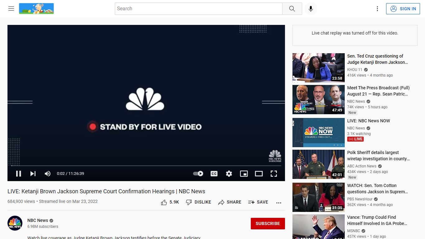This screenshot has height=239, width=425.
Task: Open more actions ellipsis below video
Action: pos(279,203)
